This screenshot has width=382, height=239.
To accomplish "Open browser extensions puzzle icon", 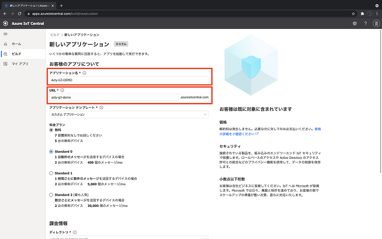I will coord(362,13).
